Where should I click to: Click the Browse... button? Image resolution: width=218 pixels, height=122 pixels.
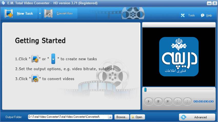[122, 117]
